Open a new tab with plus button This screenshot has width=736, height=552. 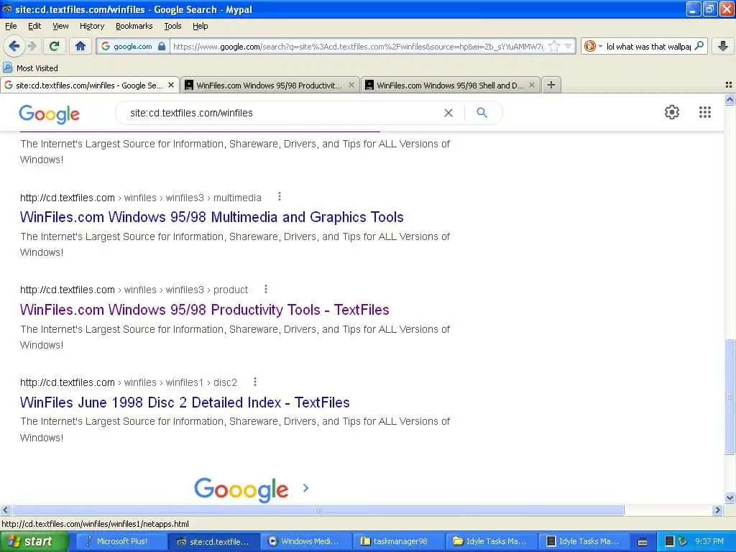point(551,85)
